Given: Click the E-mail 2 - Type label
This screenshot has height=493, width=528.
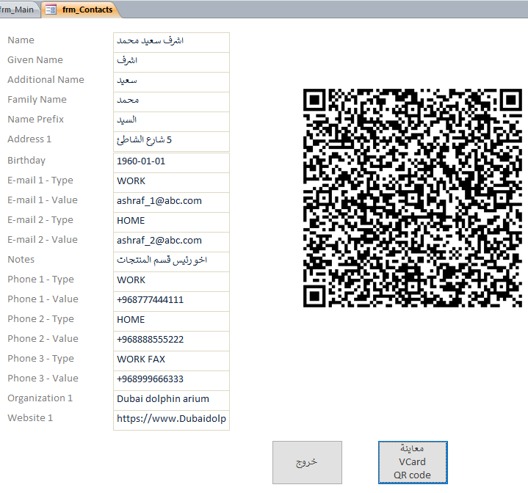Looking at the screenshot, I should [40, 220].
